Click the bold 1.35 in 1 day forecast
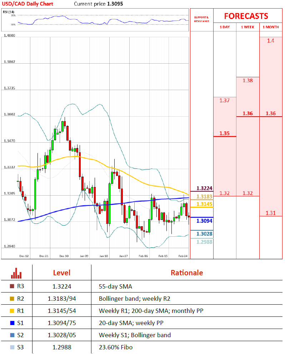The image size is (285, 354). [225, 133]
